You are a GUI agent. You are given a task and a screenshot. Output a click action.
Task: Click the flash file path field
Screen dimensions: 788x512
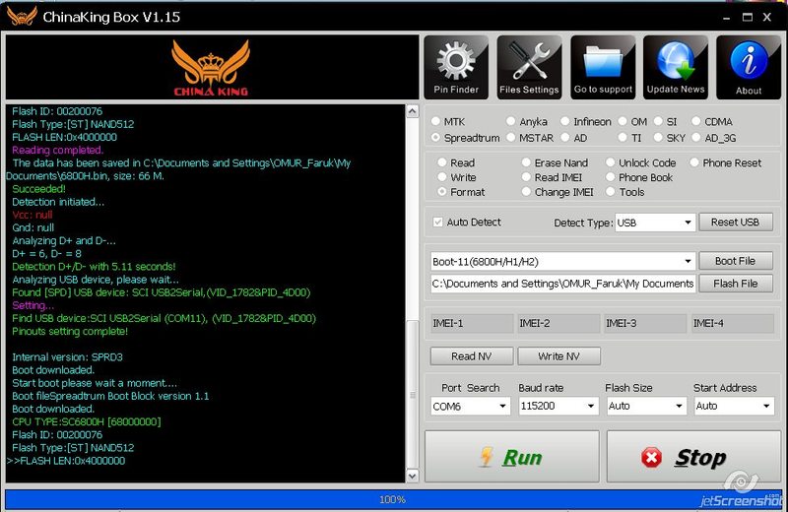click(x=562, y=284)
